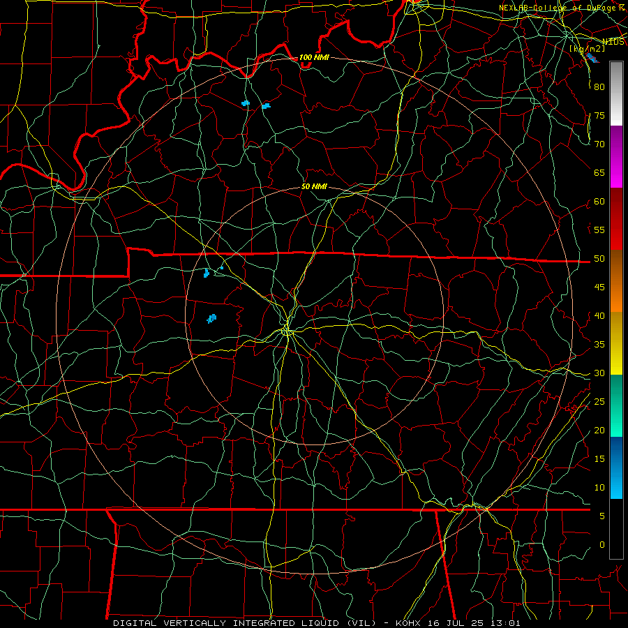This screenshot has height=628, width=628.
Task: Select the blue segment of the color scale
Action: point(616,468)
